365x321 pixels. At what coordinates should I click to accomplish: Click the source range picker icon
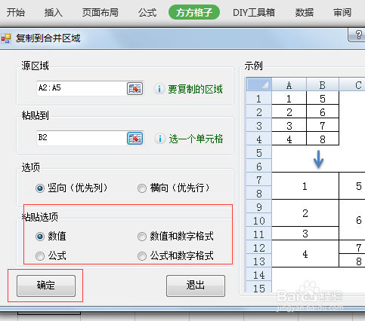(135, 88)
